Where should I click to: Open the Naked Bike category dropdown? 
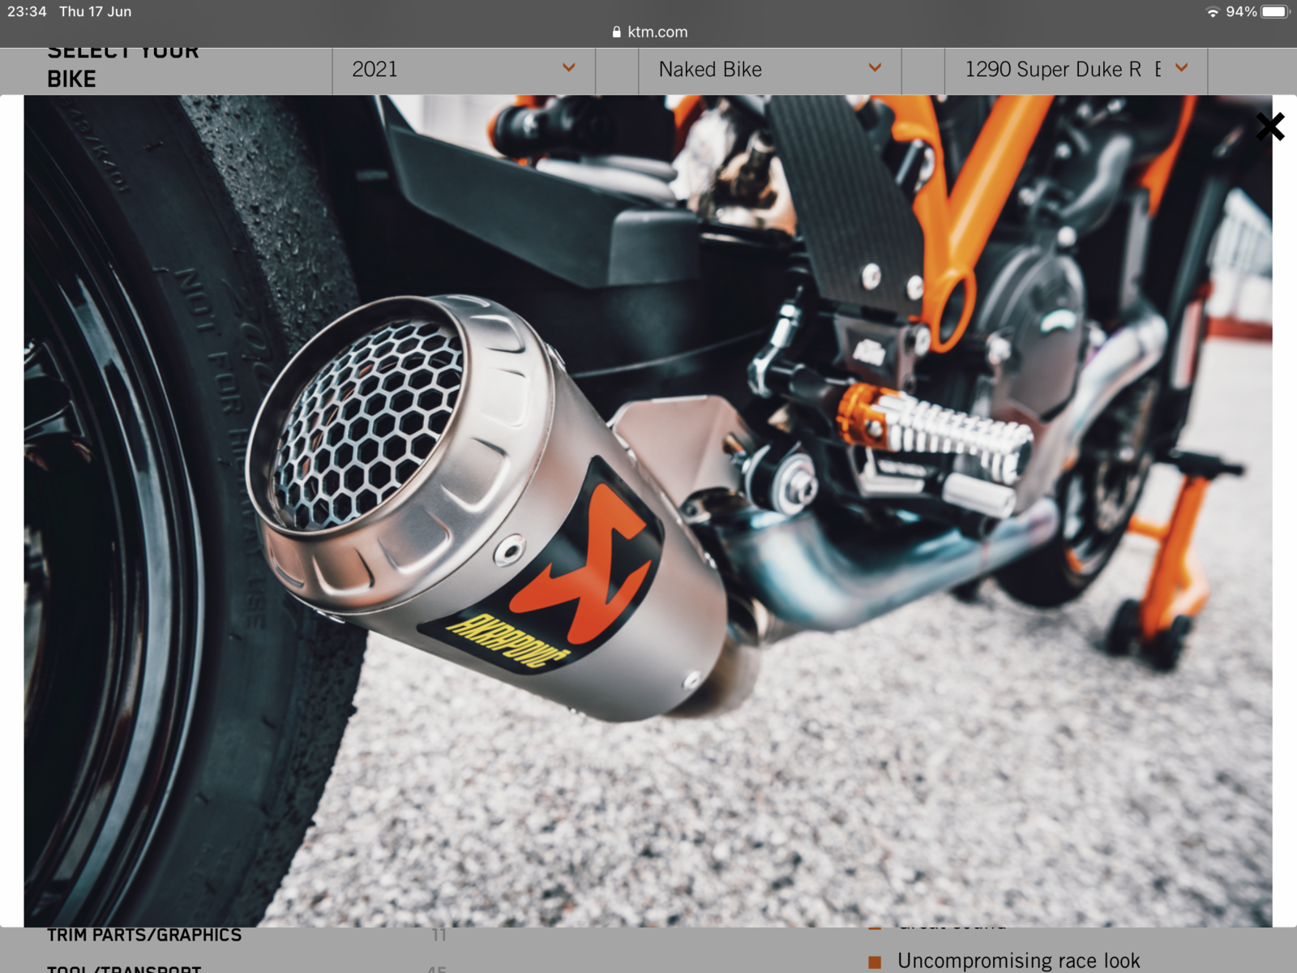pyautogui.click(x=770, y=70)
